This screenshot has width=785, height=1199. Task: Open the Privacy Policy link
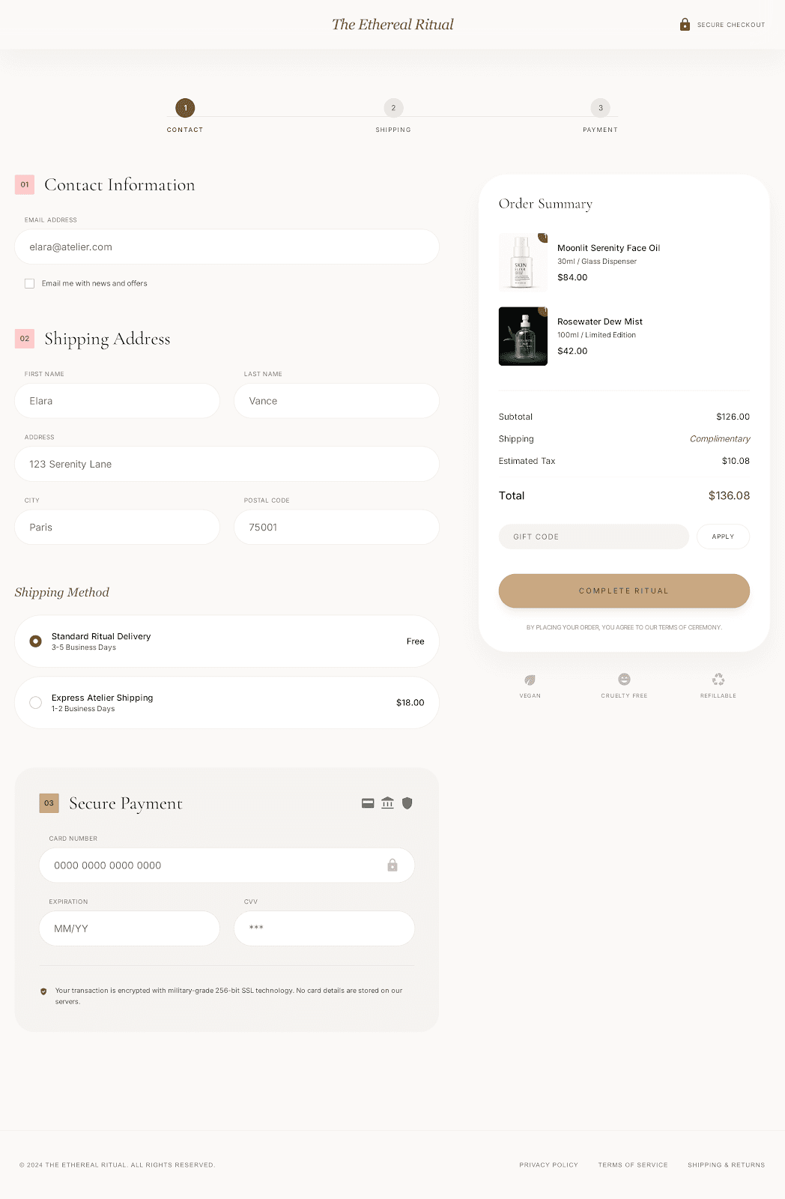(x=549, y=1165)
